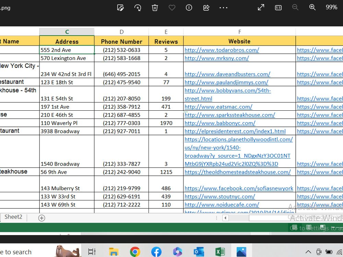Click the horizontal scrollbar left arrow

(225, 218)
